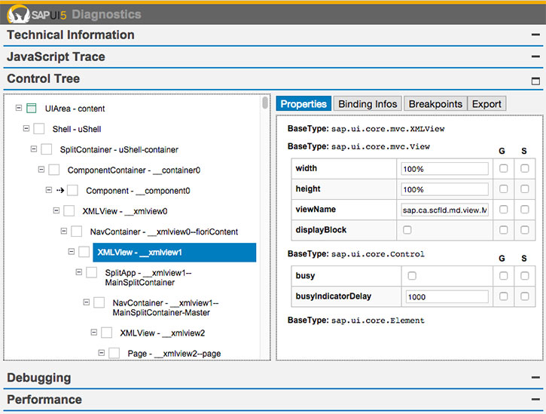Click the XMLView __xmlview0 node icon box

click(69, 211)
